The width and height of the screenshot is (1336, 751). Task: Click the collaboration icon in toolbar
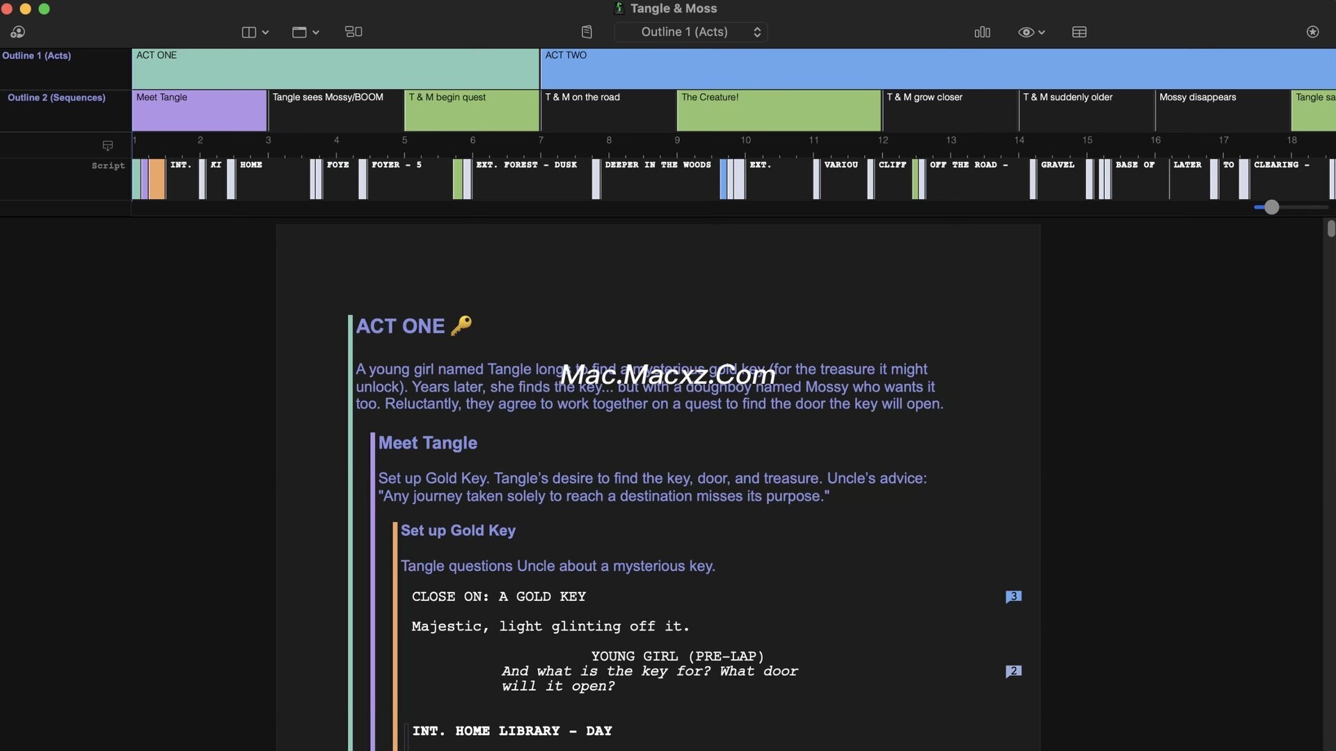pos(18,32)
